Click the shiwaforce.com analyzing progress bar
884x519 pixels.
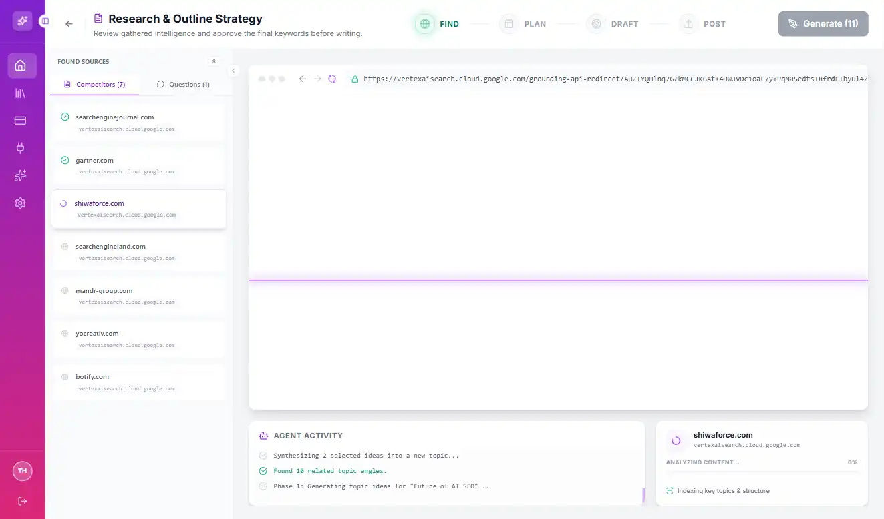[762, 472]
